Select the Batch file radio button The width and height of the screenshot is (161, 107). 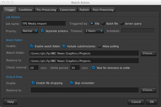103,24
